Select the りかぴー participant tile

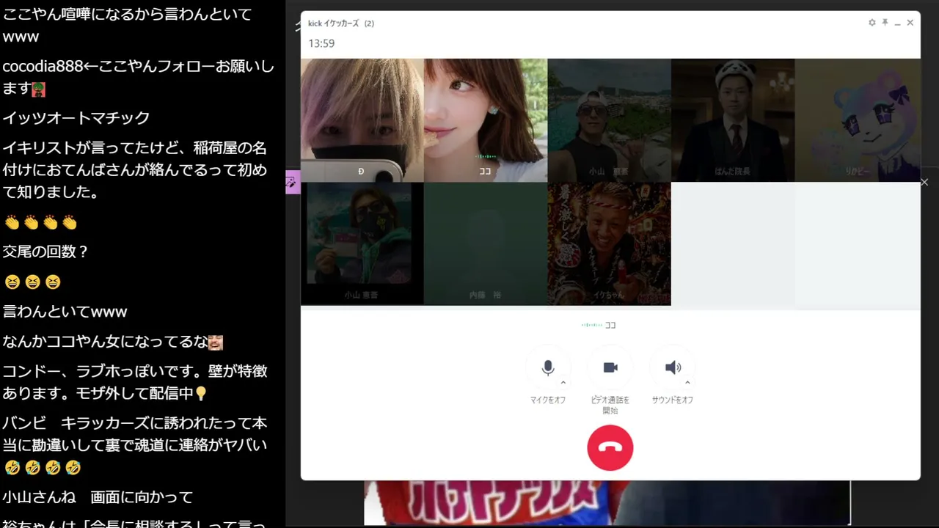[857, 120]
